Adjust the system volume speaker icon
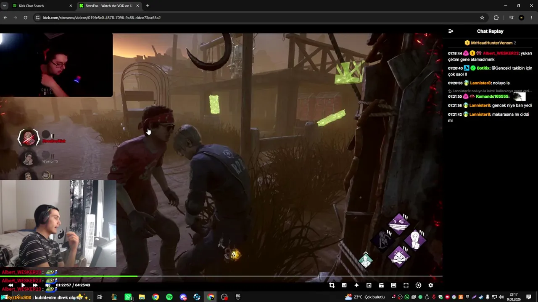Screen dimensions: 538x302 [x=501, y=297]
